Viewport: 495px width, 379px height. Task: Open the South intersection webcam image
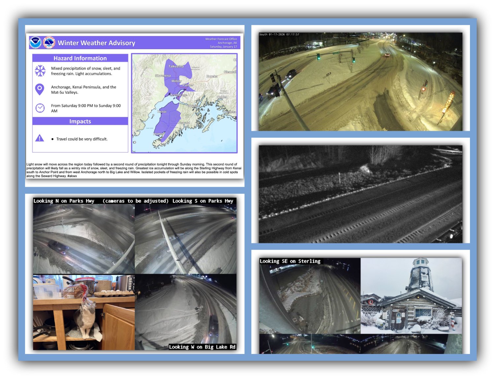pos(360,81)
